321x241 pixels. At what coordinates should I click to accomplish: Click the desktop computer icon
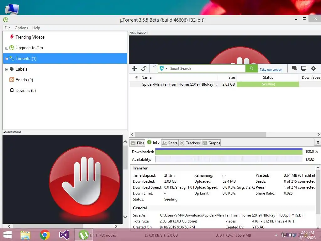pyautogui.click(x=12, y=9)
